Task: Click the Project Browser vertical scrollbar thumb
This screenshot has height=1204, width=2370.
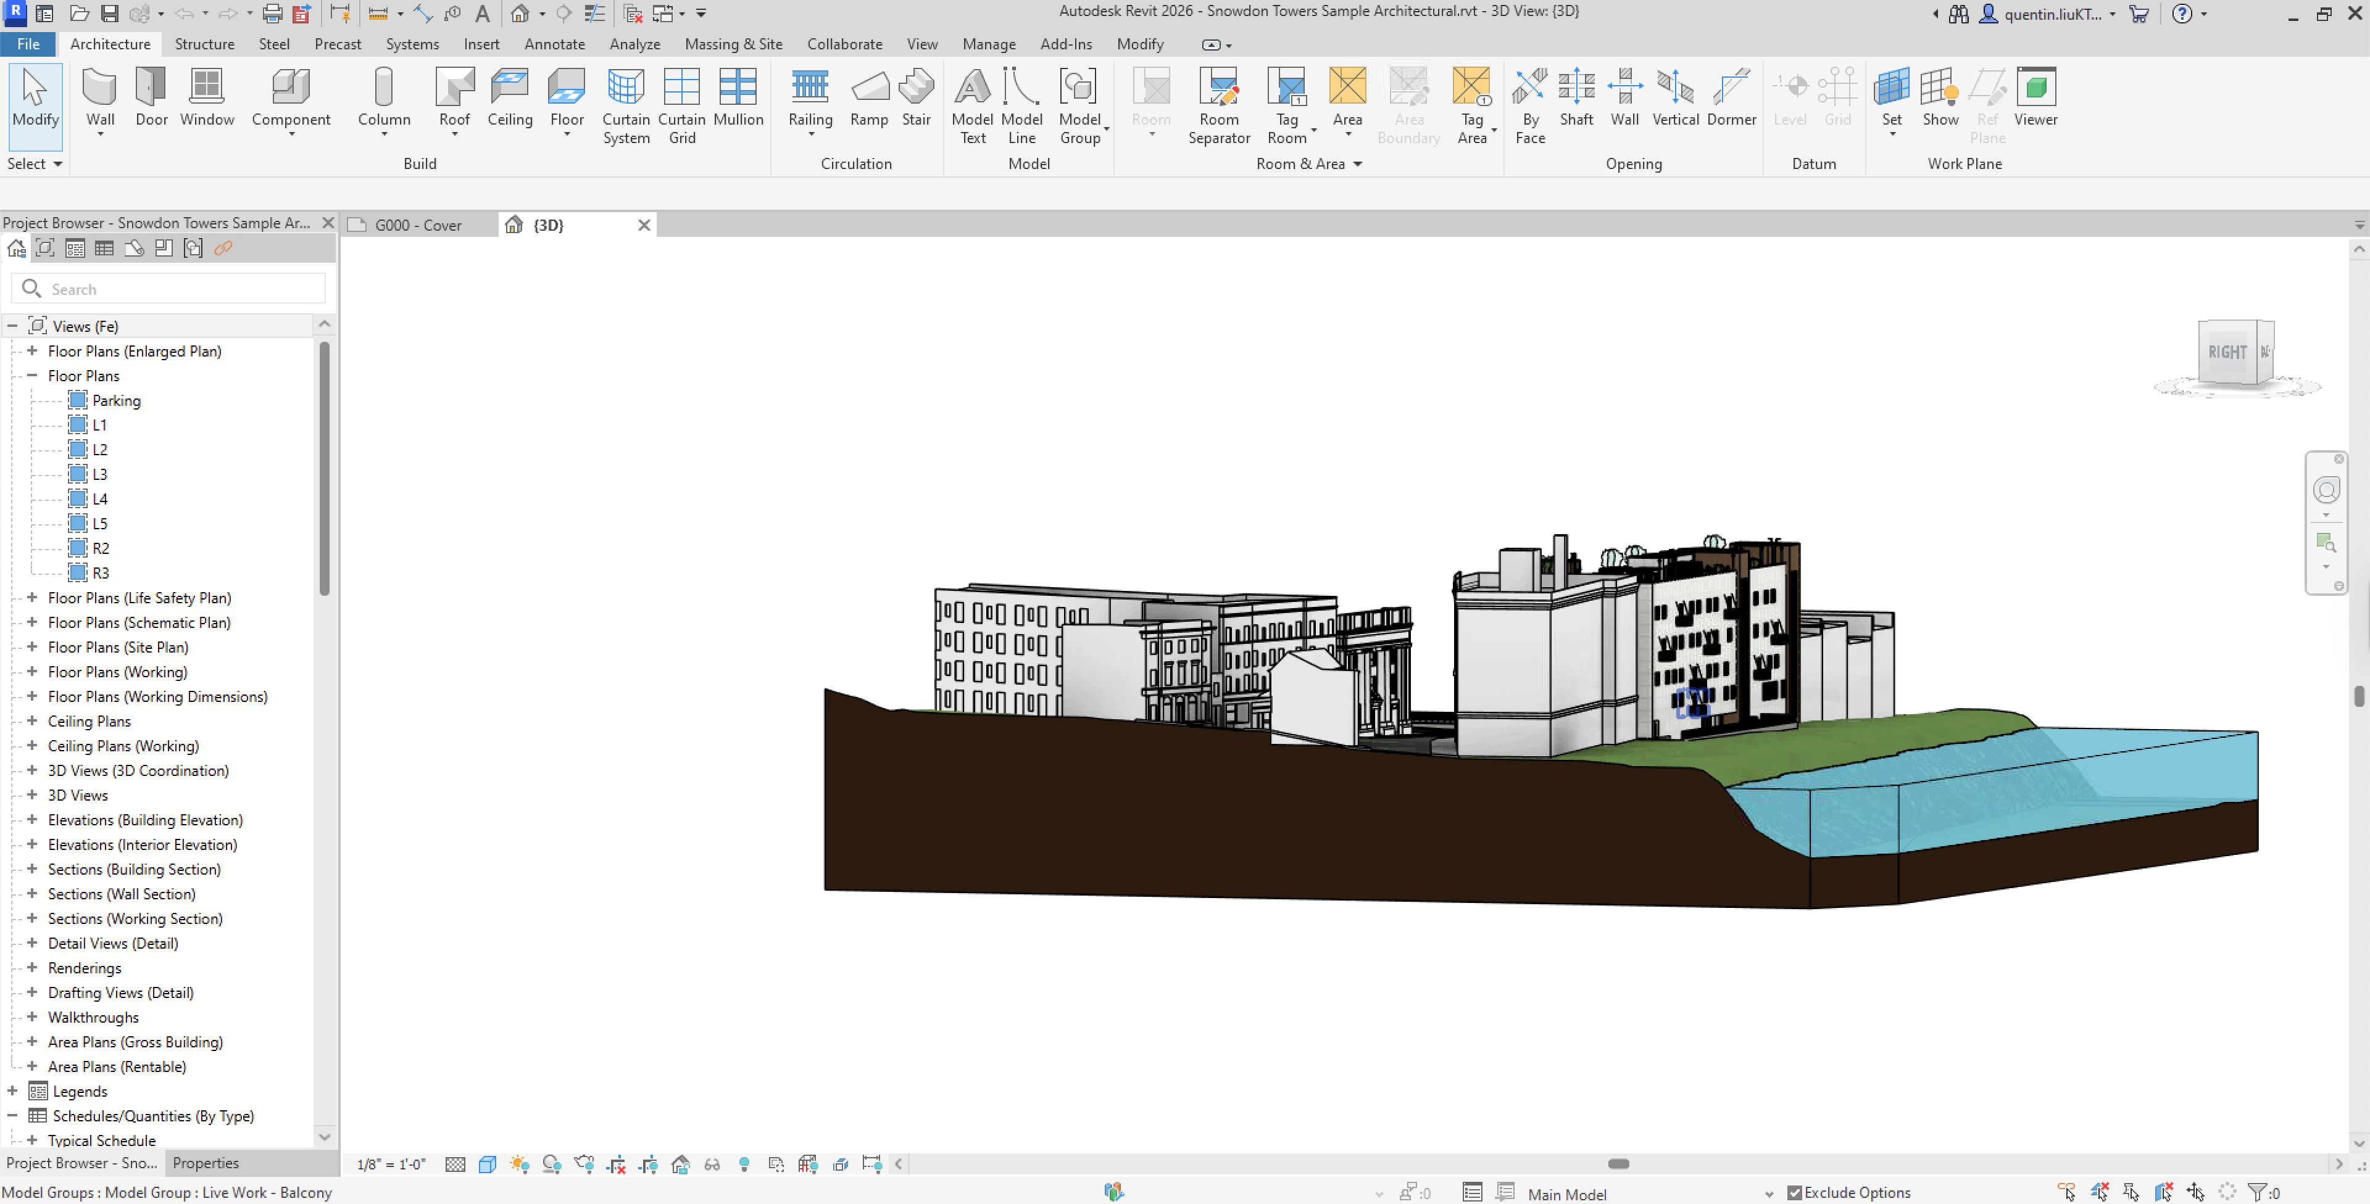Action: point(324,469)
